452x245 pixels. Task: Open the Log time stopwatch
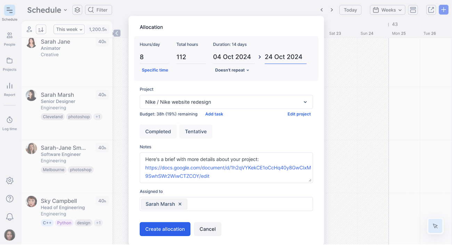[9, 123]
